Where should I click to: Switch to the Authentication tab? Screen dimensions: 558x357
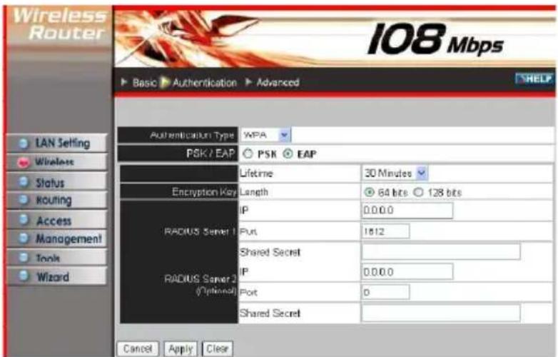tap(205, 83)
